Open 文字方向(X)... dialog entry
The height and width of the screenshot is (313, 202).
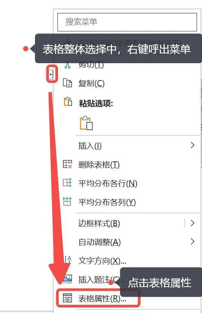(x=102, y=261)
